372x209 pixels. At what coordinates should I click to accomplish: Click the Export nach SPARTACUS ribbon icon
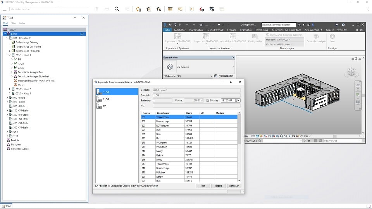point(177,36)
